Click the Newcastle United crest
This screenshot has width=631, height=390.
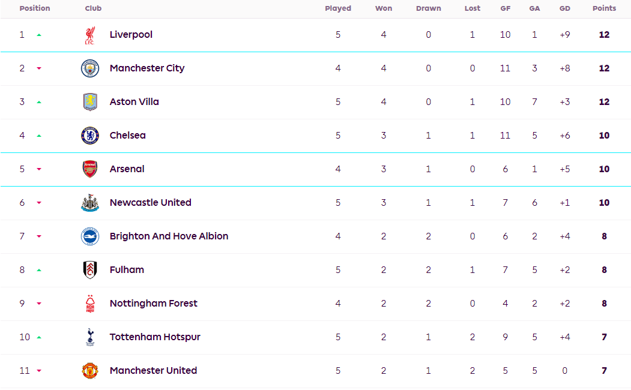[90, 203]
